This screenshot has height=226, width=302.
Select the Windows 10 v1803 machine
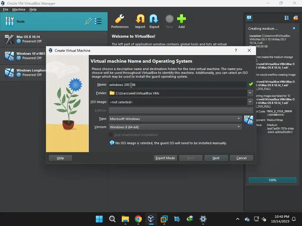coord(23,56)
